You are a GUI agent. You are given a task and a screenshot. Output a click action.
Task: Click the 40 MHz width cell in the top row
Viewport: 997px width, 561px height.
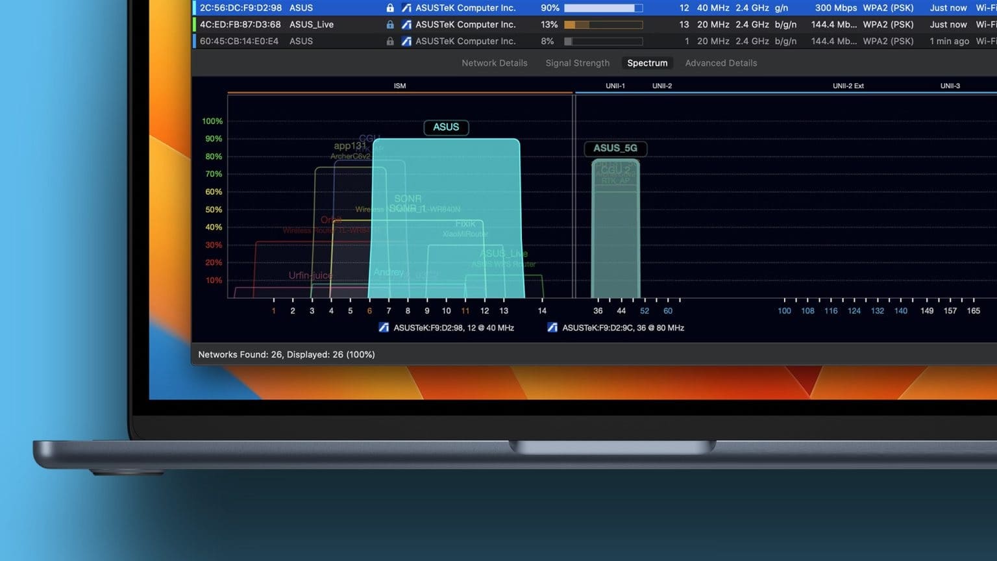pyautogui.click(x=713, y=8)
